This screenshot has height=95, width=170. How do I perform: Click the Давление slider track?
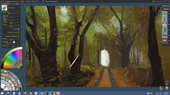[x=9, y=13]
